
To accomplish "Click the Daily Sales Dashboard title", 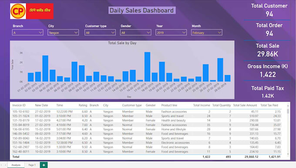I will 142,10.
